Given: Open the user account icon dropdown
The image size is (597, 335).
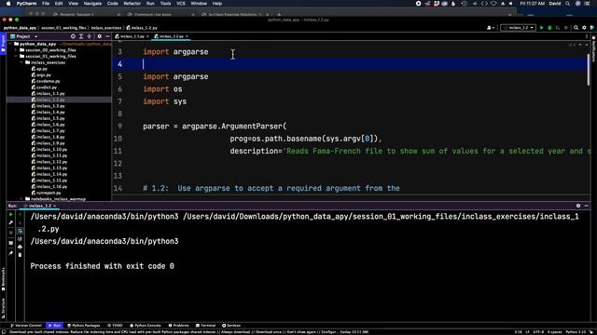Looking at the screenshot, I should [x=491, y=28].
